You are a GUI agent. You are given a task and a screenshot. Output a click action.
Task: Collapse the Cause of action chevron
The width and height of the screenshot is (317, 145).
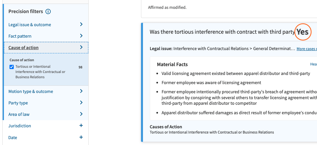(x=81, y=47)
